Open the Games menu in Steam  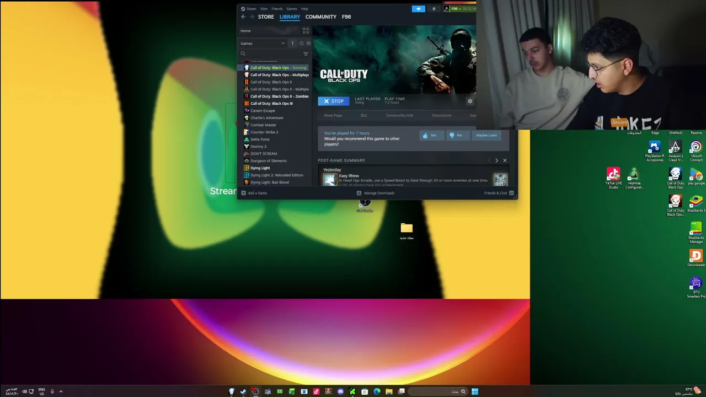coord(291,9)
